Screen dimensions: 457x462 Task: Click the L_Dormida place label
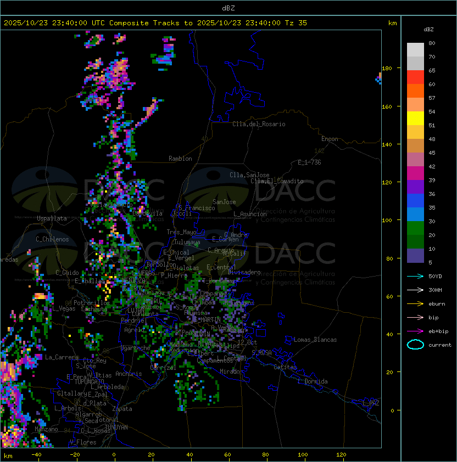[x=313, y=381]
